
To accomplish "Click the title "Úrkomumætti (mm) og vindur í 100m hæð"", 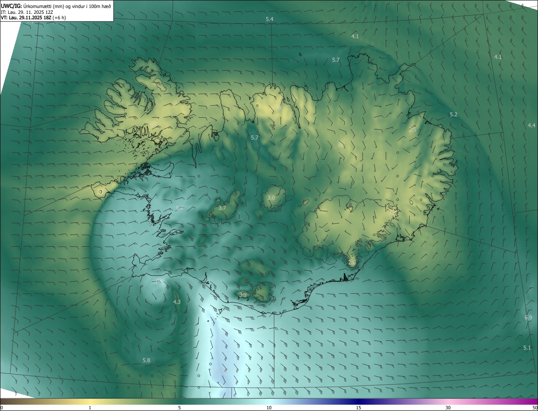I will point(68,5).
